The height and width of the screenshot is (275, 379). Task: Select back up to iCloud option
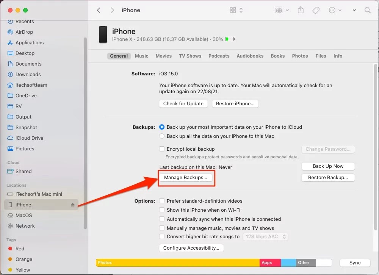[x=162, y=127]
